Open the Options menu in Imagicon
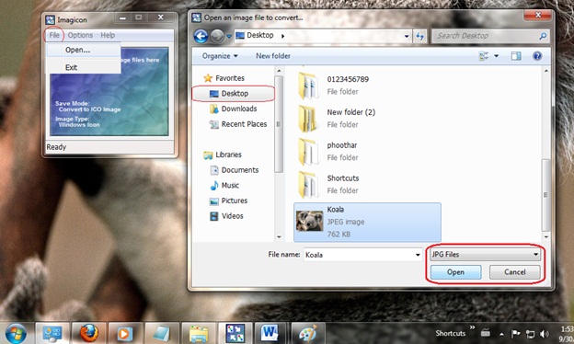This screenshot has height=344, width=574. click(x=80, y=35)
